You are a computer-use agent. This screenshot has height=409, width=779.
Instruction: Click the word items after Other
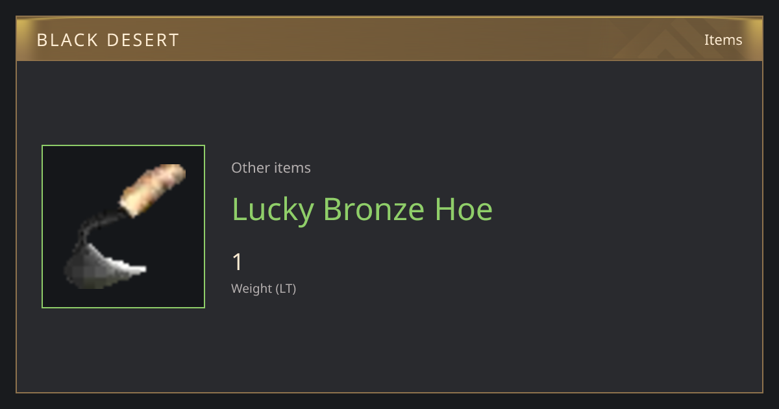(x=293, y=167)
